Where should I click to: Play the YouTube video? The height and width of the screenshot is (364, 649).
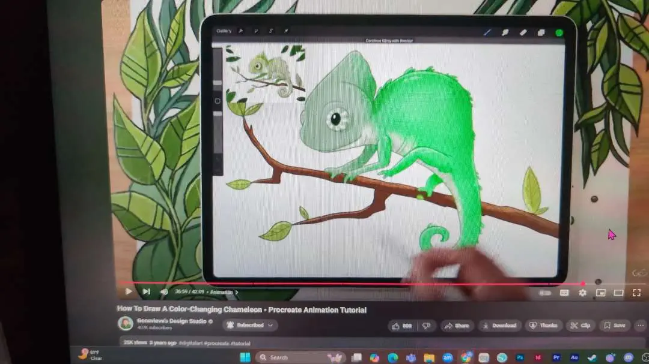pyautogui.click(x=129, y=291)
